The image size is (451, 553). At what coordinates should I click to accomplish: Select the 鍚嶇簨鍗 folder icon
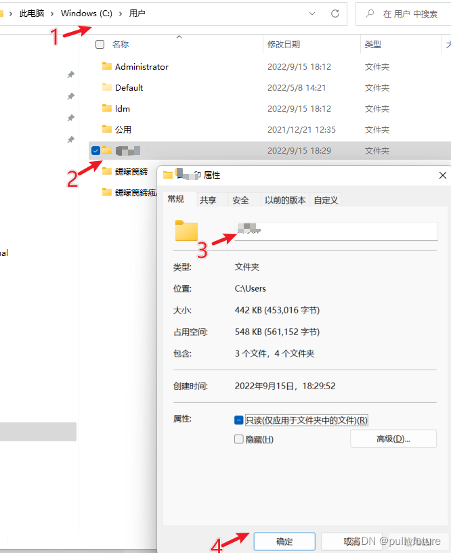107,171
